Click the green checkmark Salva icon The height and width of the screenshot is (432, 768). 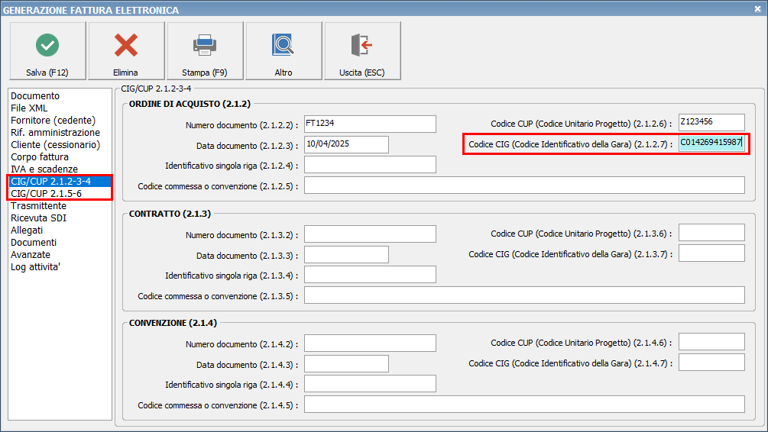tap(47, 45)
